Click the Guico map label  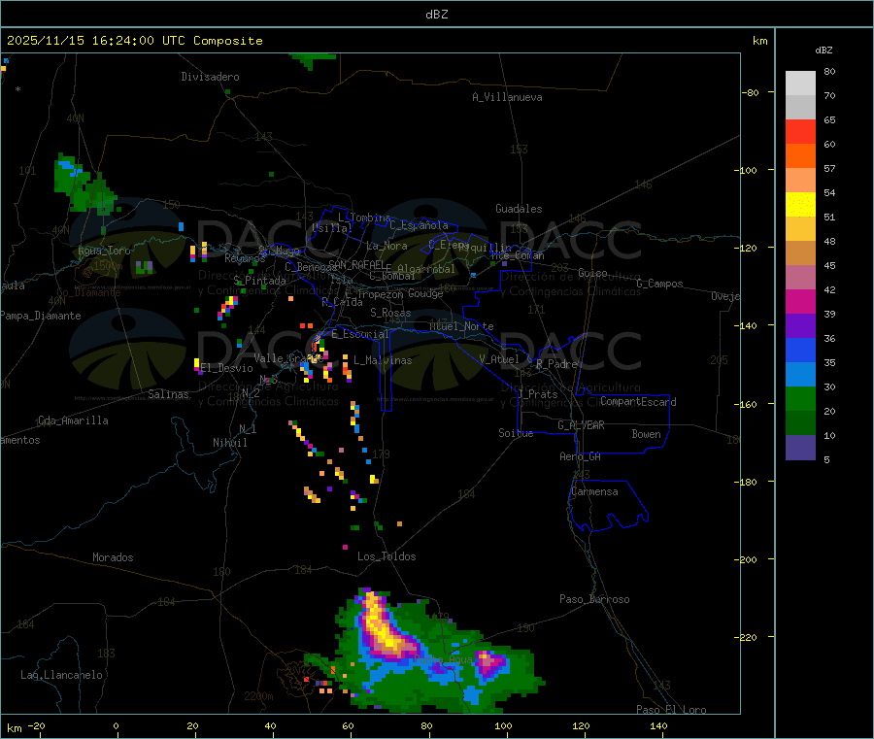click(592, 273)
